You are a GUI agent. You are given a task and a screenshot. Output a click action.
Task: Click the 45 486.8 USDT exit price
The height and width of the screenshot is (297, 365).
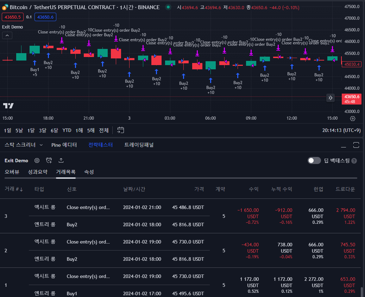188,207
